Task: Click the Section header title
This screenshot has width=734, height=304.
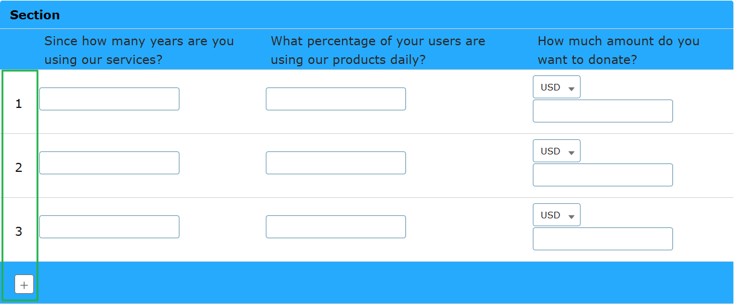Action: pyautogui.click(x=35, y=15)
